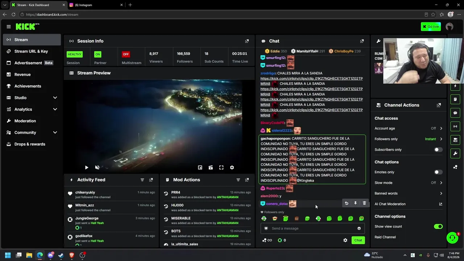The image size is (464, 261).
Task: Open the Achievements page
Action: click(32, 86)
